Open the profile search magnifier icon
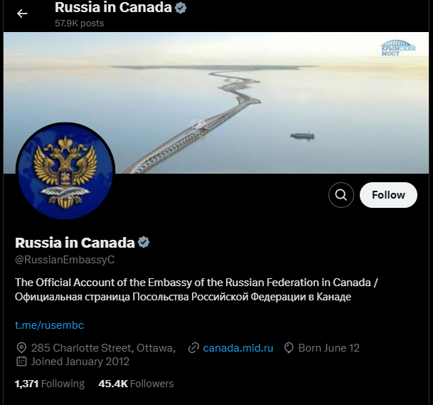433x405 pixels. 341,195
